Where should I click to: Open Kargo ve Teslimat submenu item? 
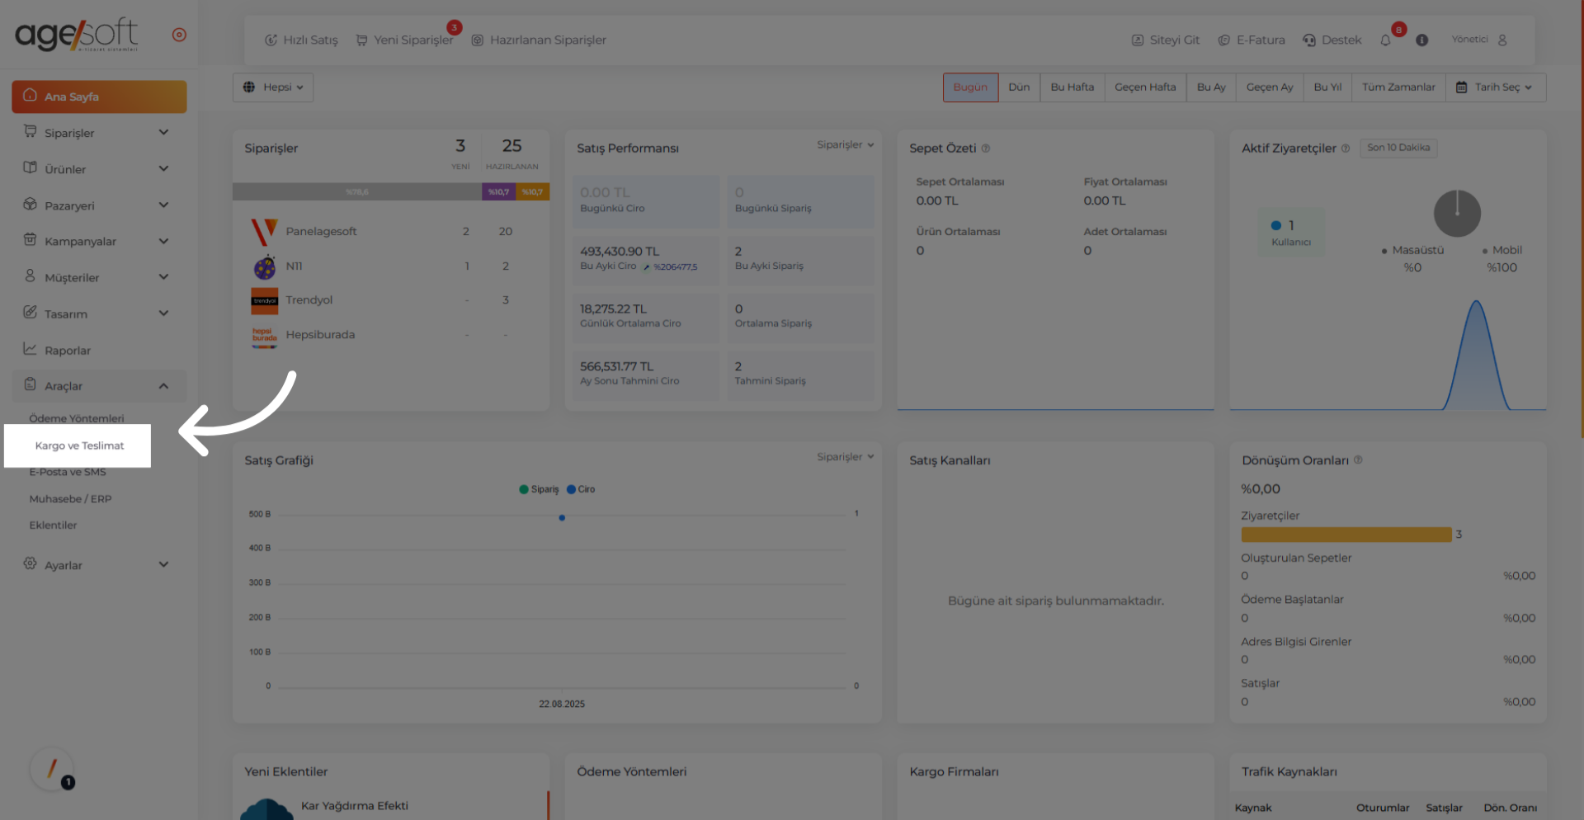click(79, 445)
